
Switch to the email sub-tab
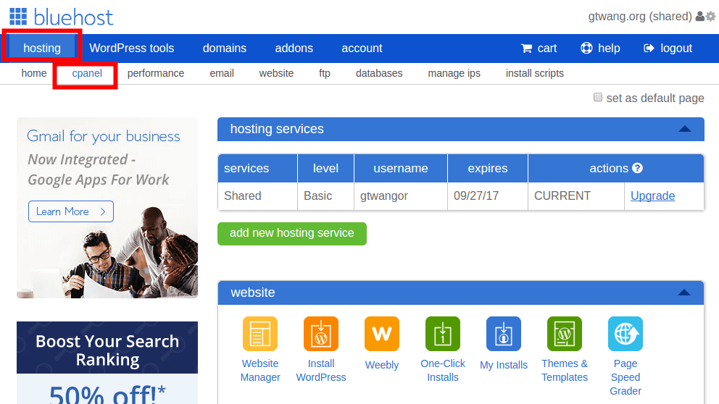222,73
